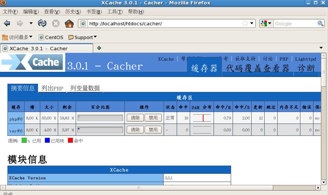Screen dimensions: 328x195
Task: Reload the page with the refresh icon
Action: click(x=42, y=23)
